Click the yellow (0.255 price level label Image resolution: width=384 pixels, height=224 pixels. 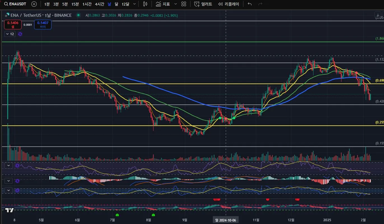(x=380, y=122)
